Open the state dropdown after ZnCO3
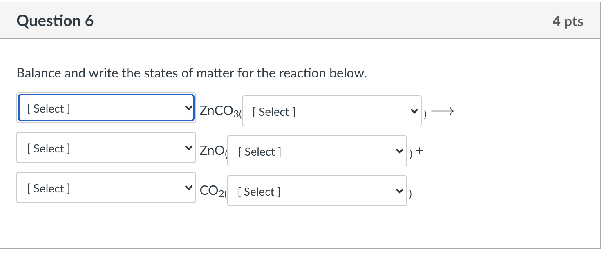604x256 pixels. (x=331, y=111)
